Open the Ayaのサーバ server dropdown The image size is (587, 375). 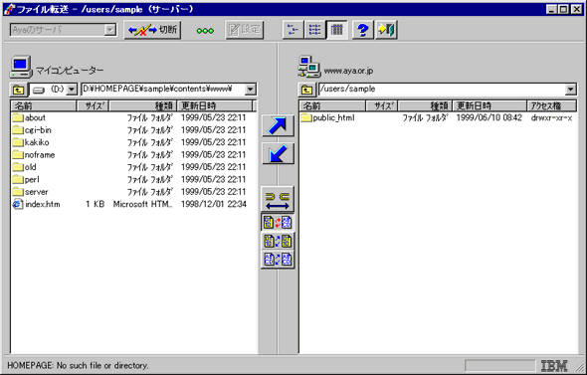coord(110,30)
